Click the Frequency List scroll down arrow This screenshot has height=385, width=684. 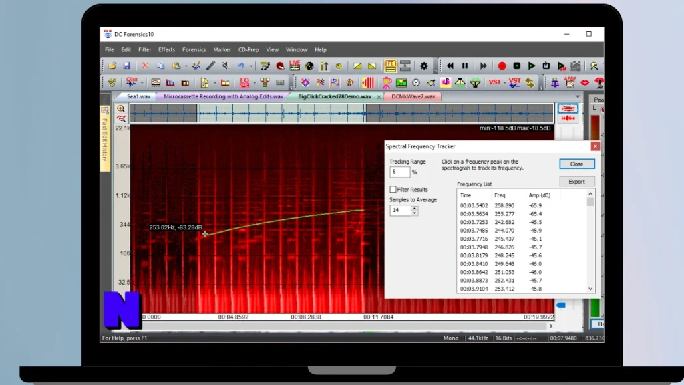pos(590,289)
